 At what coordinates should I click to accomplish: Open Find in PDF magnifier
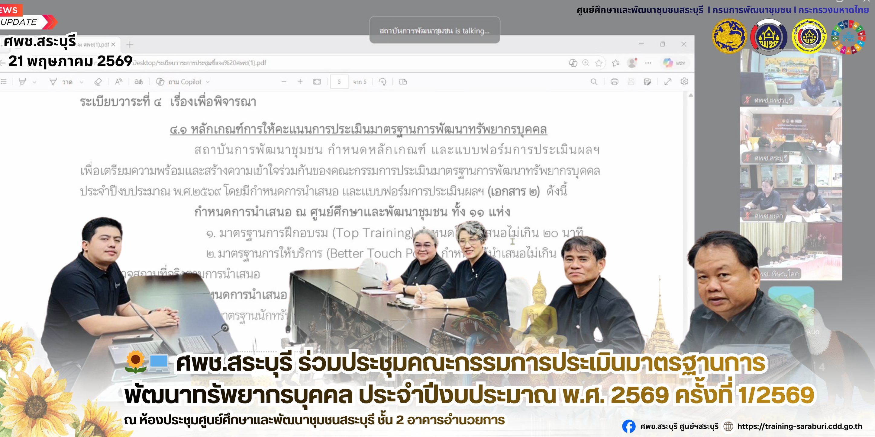[x=594, y=82]
